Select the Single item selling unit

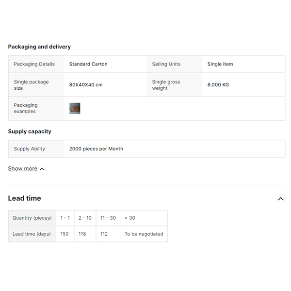coord(220,64)
